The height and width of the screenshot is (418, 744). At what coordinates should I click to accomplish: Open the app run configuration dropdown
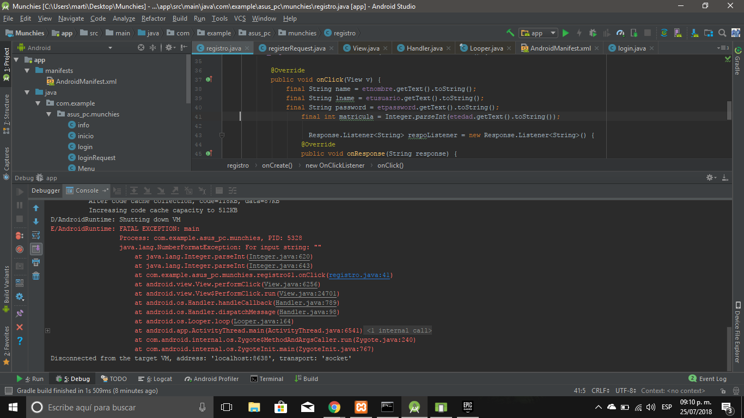[x=538, y=33]
